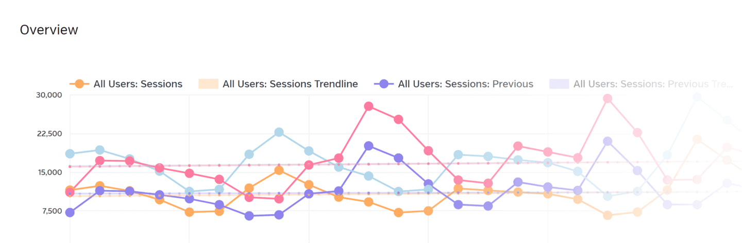Select the faded pink peak on the right
This screenshot has width=742, height=243.
click(608, 98)
